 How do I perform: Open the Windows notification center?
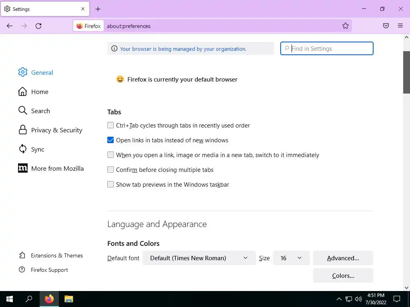coord(397,299)
